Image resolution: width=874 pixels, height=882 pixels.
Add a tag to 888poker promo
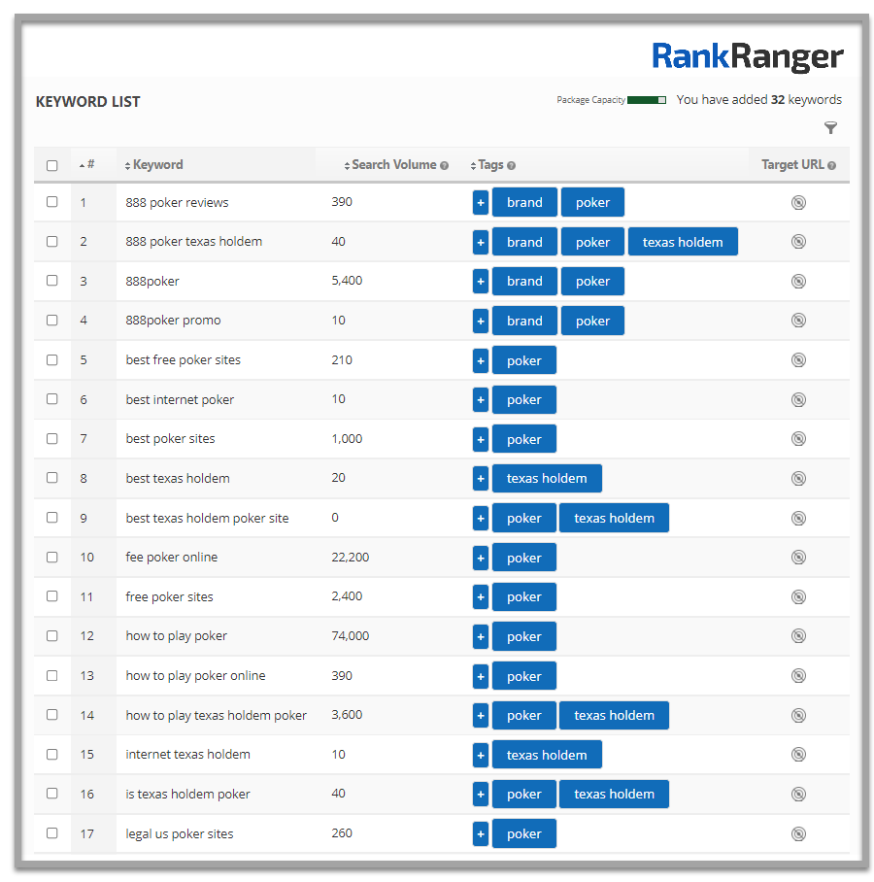point(481,321)
